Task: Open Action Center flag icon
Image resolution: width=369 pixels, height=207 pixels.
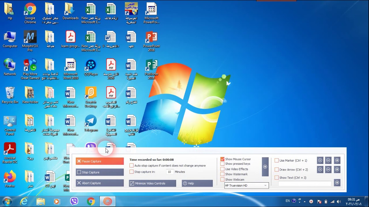Action: (319, 202)
